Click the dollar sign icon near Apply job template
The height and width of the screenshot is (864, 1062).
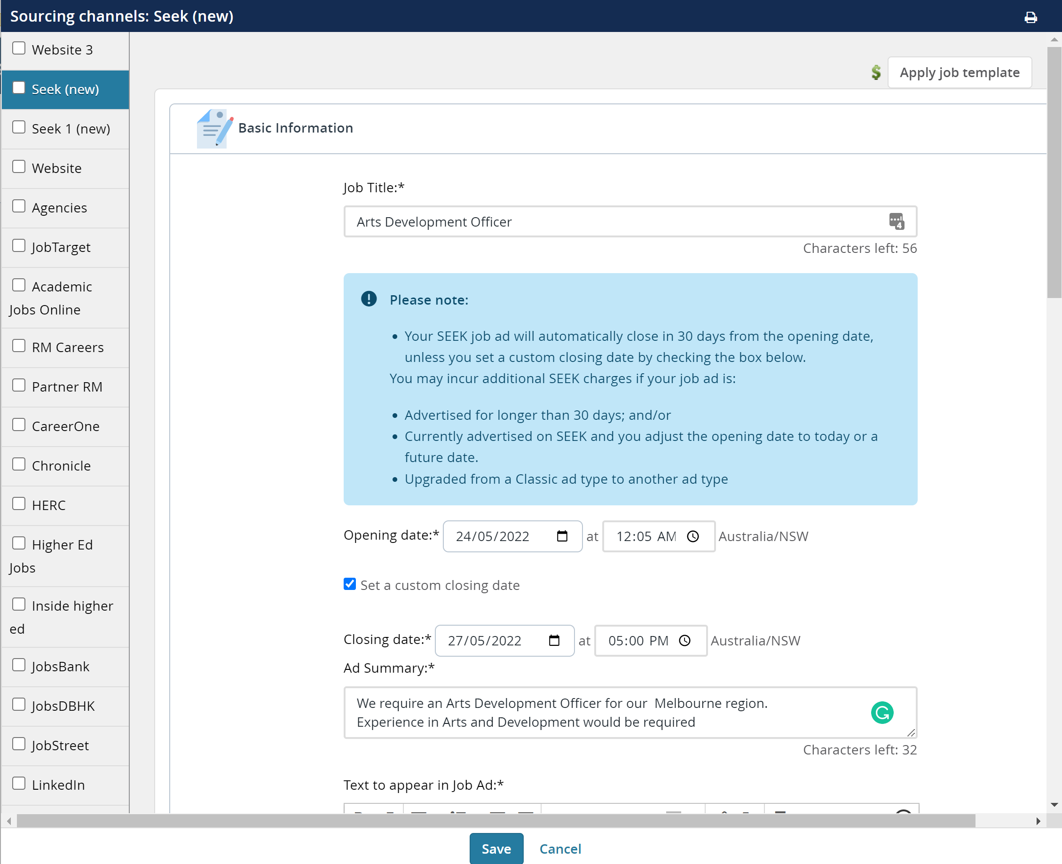[876, 72]
